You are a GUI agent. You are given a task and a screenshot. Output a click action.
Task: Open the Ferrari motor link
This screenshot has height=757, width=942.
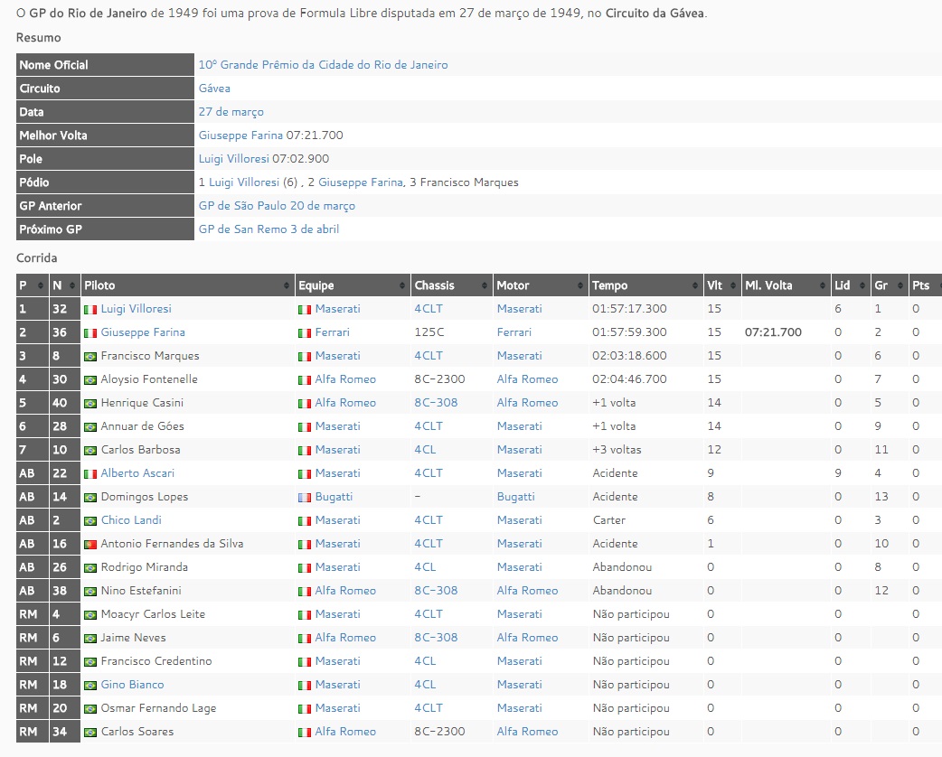(514, 332)
